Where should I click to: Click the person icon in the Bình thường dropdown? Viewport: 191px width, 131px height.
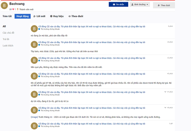pos(132,4)
